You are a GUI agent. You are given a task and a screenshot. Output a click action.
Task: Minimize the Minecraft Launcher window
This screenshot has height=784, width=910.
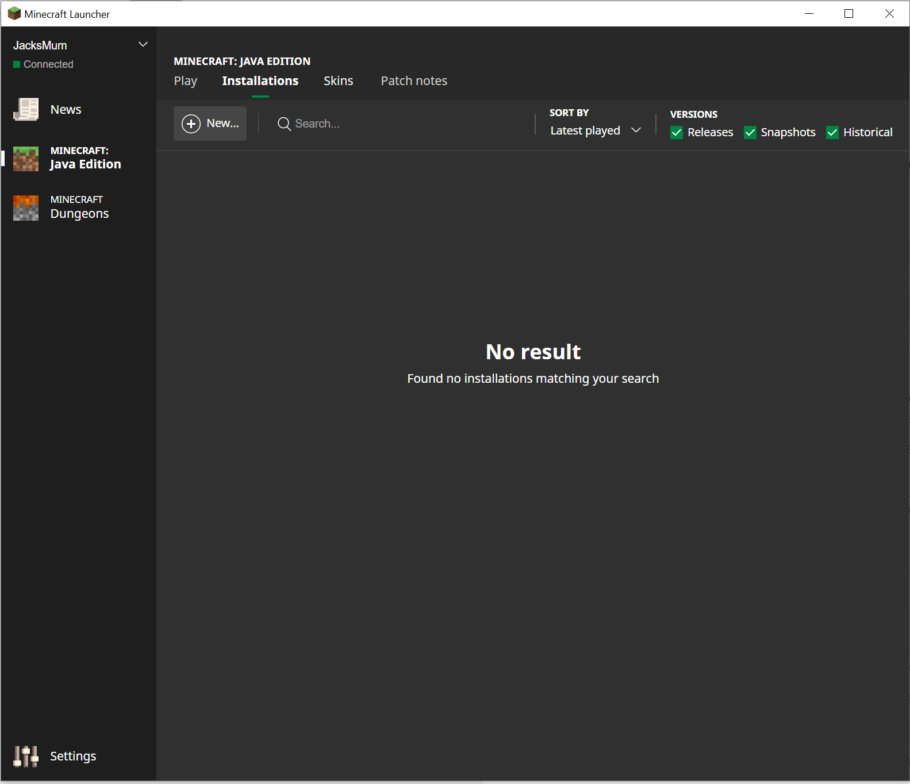[x=809, y=13]
